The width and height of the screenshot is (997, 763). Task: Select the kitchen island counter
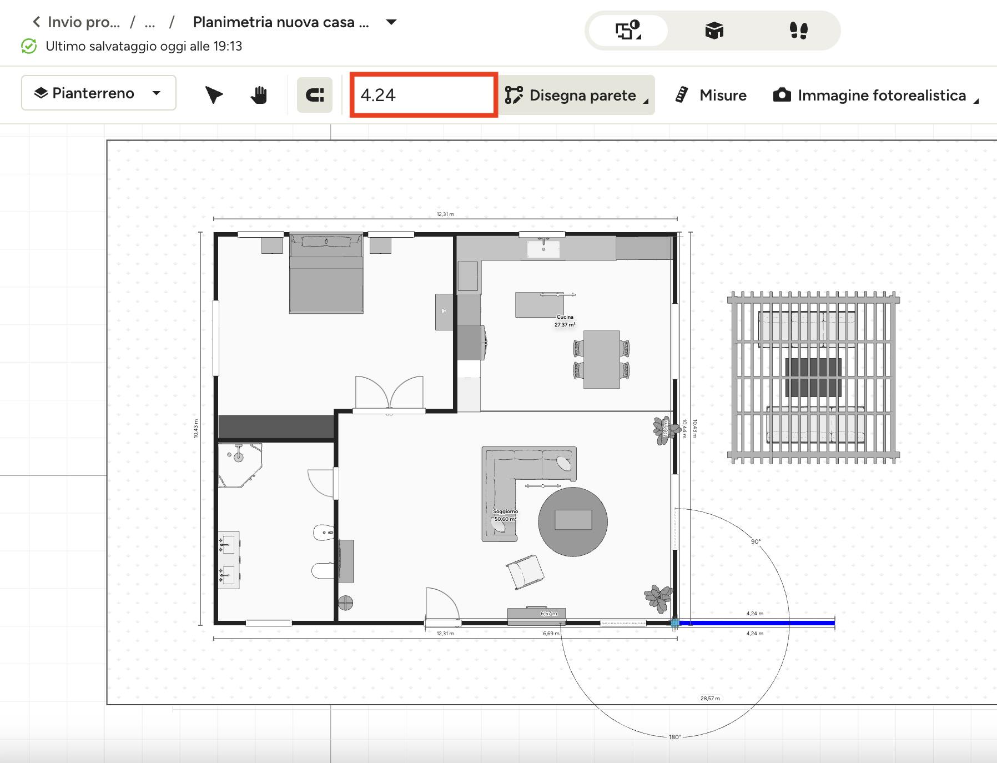click(x=540, y=305)
